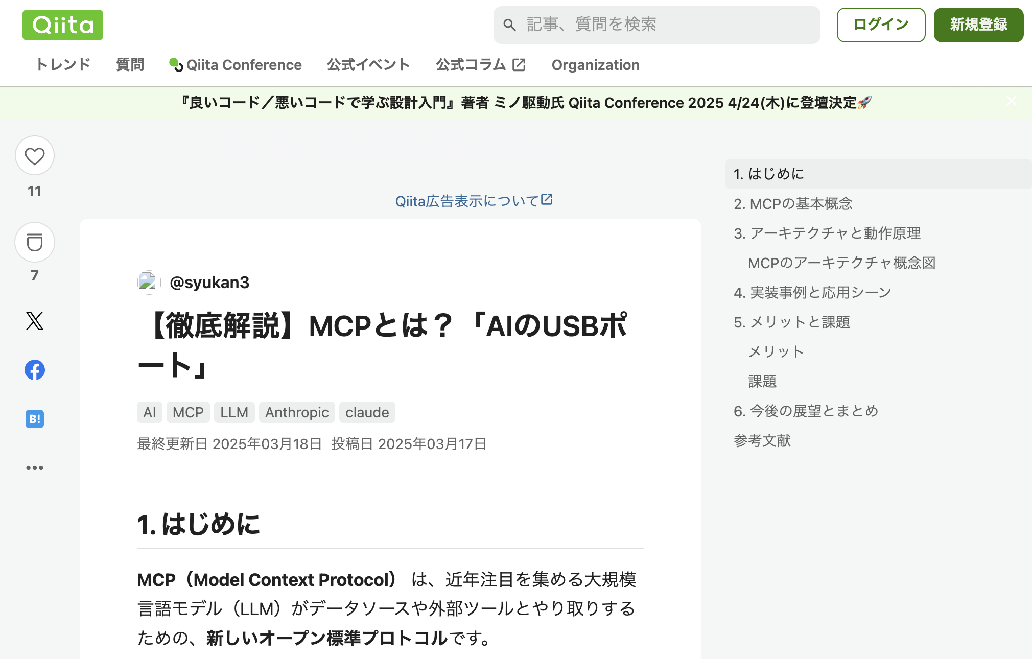This screenshot has height=659, width=1032.
Task: Click the ログイン button
Action: (881, 25)
